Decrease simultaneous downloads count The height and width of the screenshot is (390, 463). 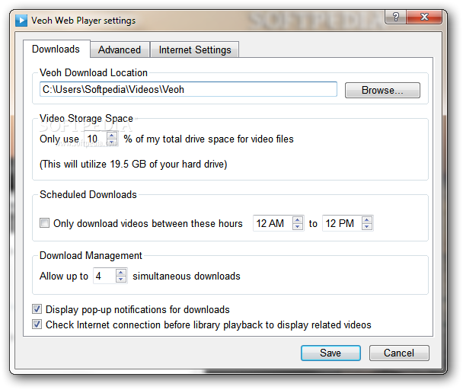pyautogui.click(x=121, y=280)
